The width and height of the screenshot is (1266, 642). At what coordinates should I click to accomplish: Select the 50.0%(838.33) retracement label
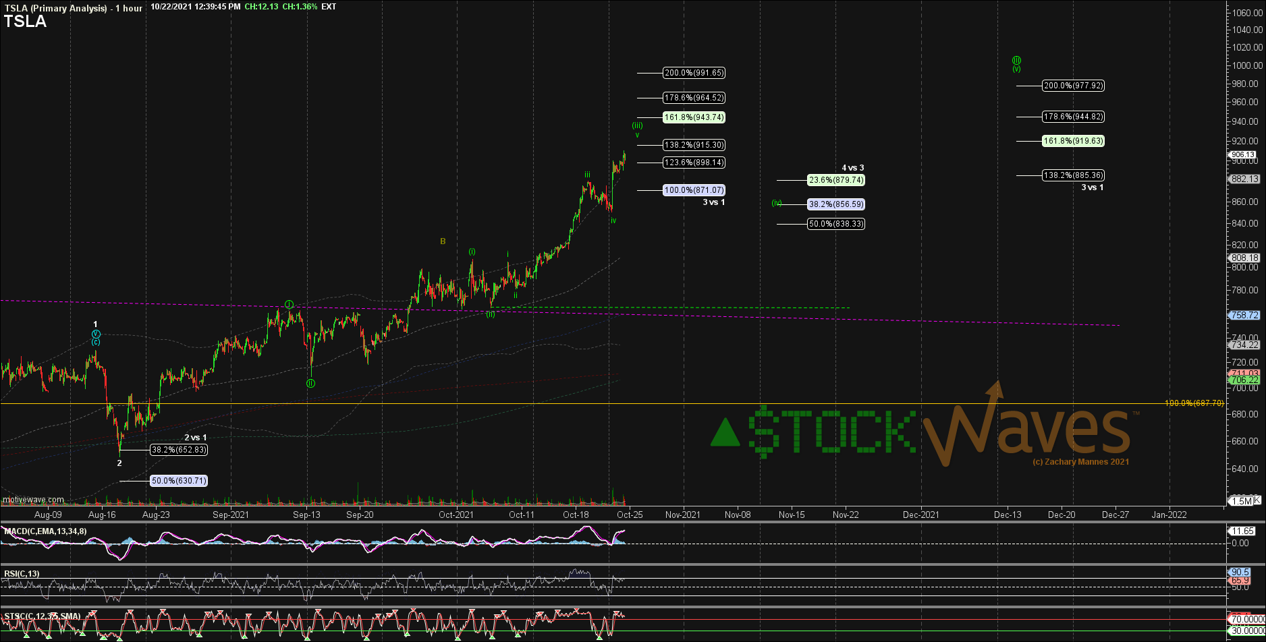836,224
